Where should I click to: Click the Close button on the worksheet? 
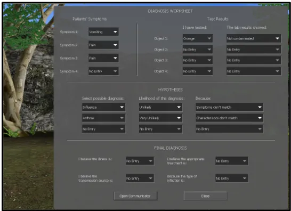(x=205, y=196)
